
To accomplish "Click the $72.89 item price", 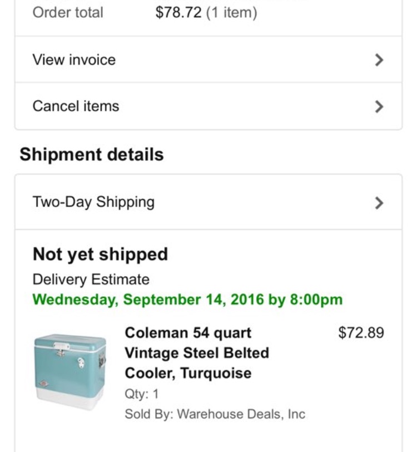I will tap(361, 333).
